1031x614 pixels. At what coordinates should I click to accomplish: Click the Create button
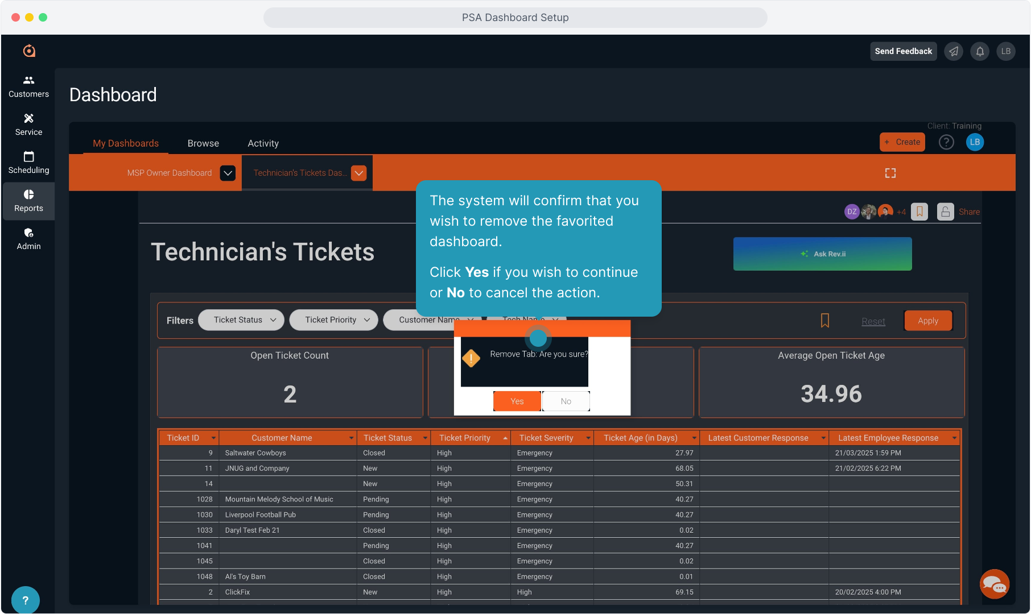(x=902, y=142)
